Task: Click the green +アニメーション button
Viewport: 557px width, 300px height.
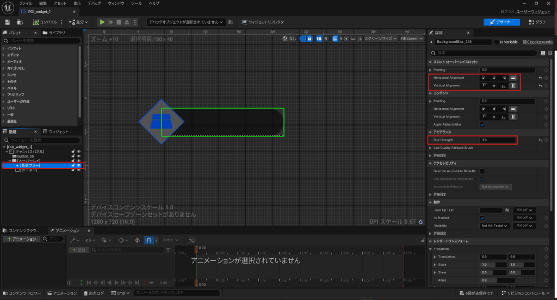Action: (21, 239)
